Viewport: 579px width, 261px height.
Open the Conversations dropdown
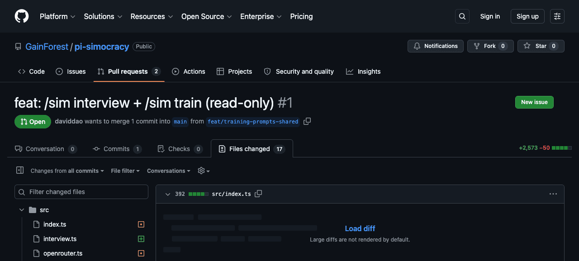tap(169, 171)
